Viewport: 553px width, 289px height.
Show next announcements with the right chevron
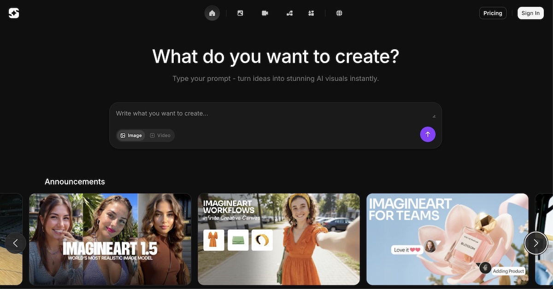tap(535, 243)
